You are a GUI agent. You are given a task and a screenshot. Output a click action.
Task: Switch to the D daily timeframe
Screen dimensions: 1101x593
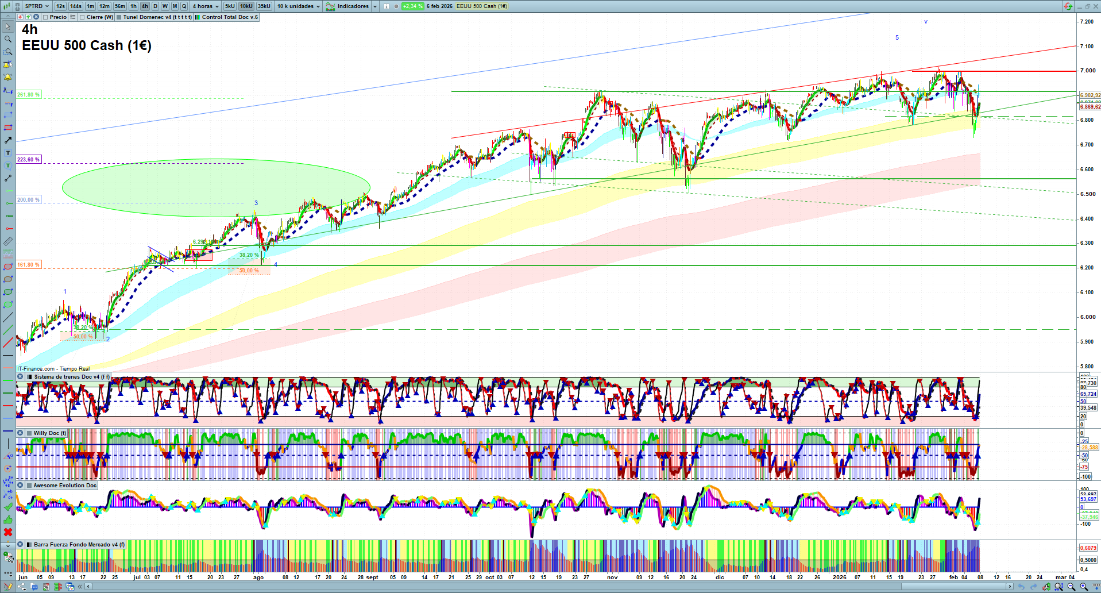155,6
